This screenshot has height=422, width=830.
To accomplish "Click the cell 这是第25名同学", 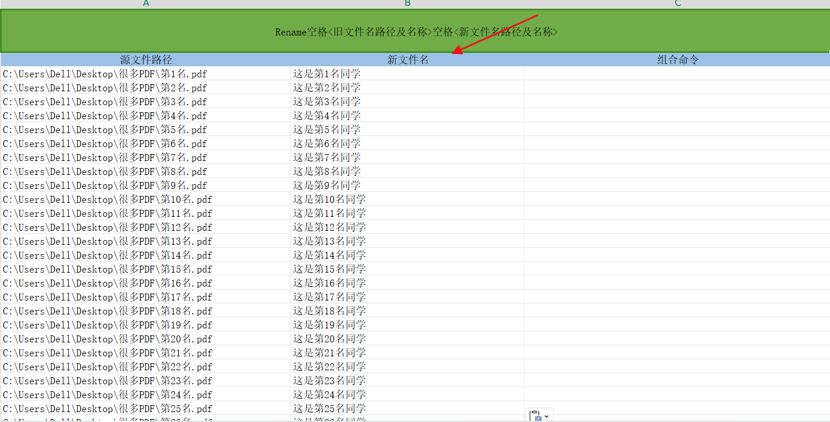I will coord(407,409).
